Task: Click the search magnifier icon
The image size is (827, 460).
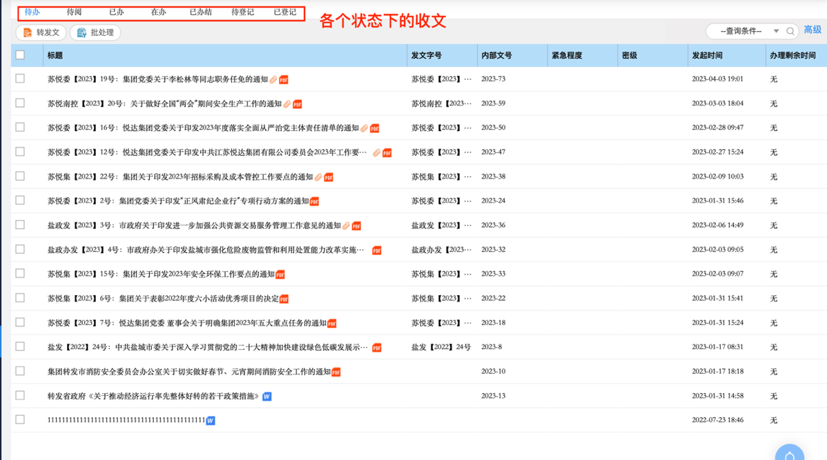Action: [790, 31]
